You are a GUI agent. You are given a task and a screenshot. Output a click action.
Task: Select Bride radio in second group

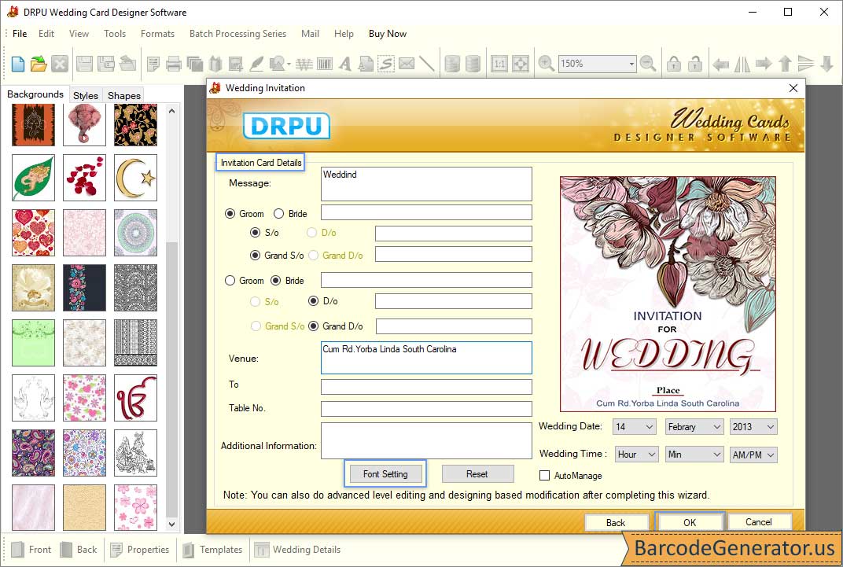coord(276,281)
